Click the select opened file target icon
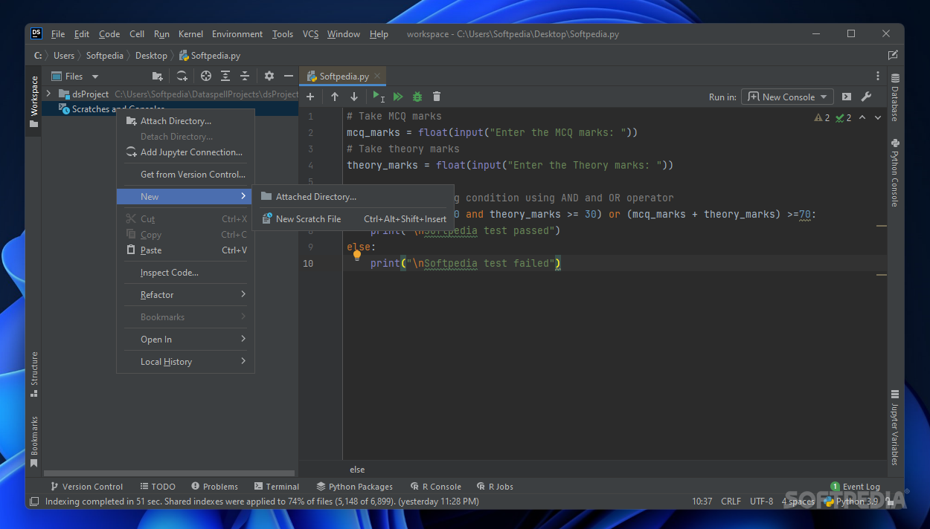Viewport: 930px width, 529px height. [206, 76]
